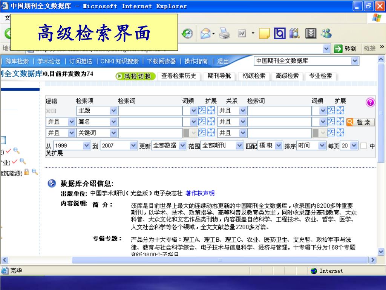Open the 全部期刊 range dropdown
Image resolution: width=386 pixels, height=290 pixels.
click(x=239, y=145)
